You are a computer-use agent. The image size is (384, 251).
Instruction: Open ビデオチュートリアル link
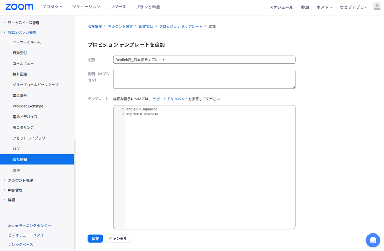[26, 235]
